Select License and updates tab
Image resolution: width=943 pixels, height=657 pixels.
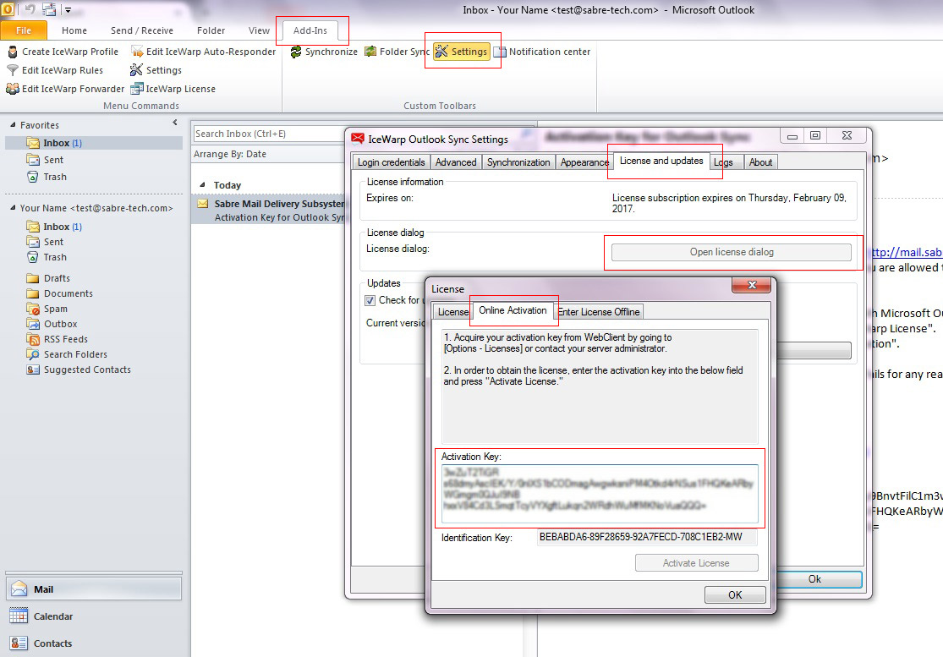(661, 162)
